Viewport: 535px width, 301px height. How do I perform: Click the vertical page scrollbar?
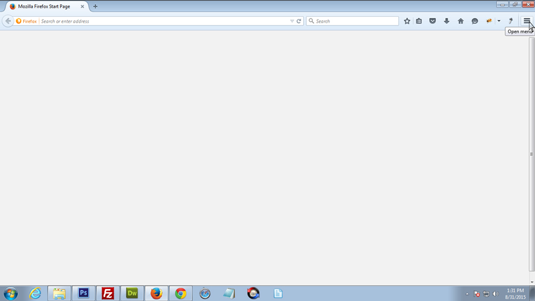pyautogui.click(x=531, y=154)
